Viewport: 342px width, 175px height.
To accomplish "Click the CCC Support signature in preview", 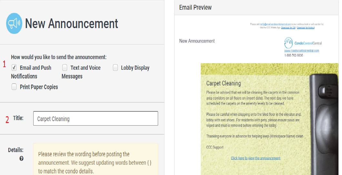I will [215, 147].
